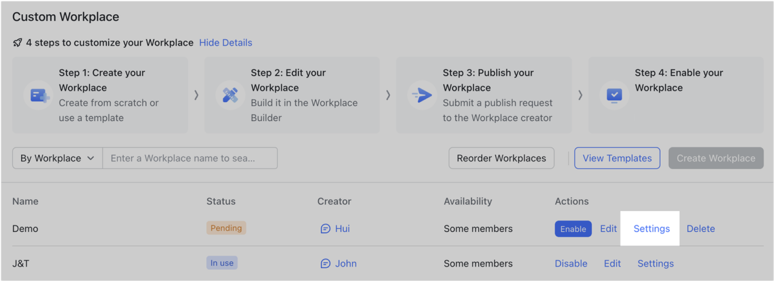Click the Create Workplace button
This screenshot has height=281, width=774.
point(716,158)
